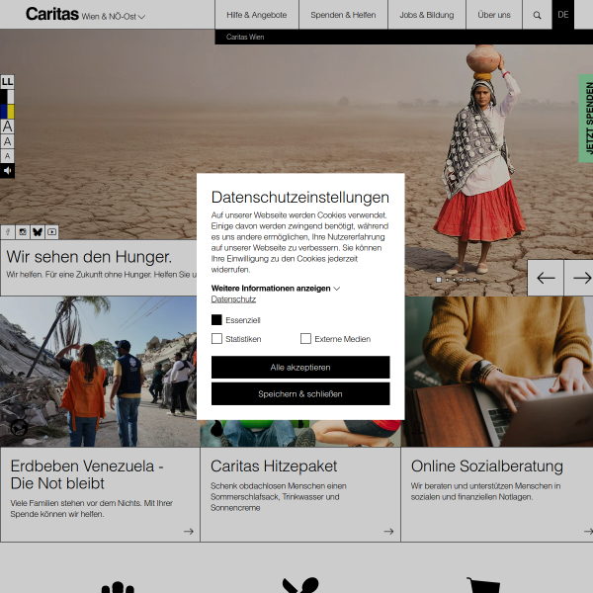The height and width of the screenshot is (593, 593).
Task: Open the DE language selector
Action: 562,15
